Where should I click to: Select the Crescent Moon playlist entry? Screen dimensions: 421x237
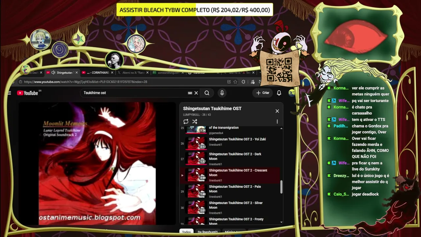click(230, 175)
